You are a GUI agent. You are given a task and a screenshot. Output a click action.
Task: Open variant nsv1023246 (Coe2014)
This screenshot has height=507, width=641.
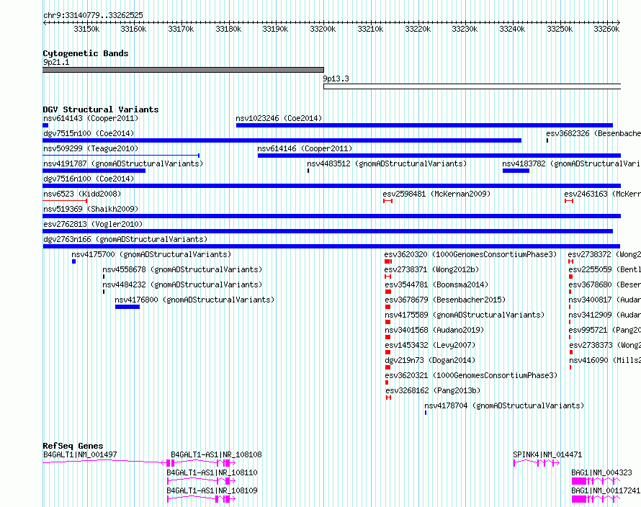(x=279, y=118)
